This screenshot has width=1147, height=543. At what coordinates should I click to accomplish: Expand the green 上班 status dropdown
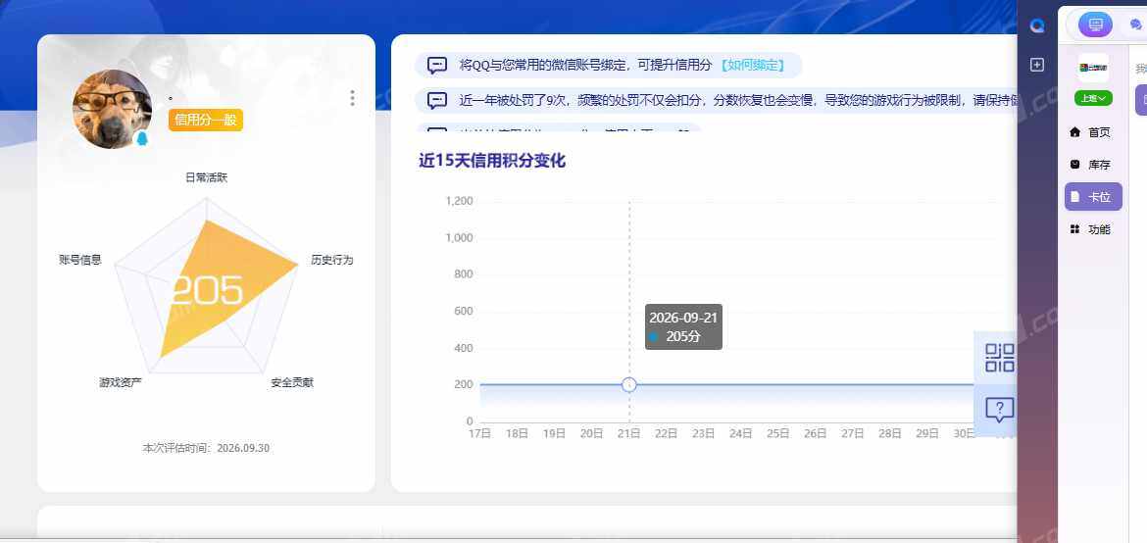(1093, 98)
